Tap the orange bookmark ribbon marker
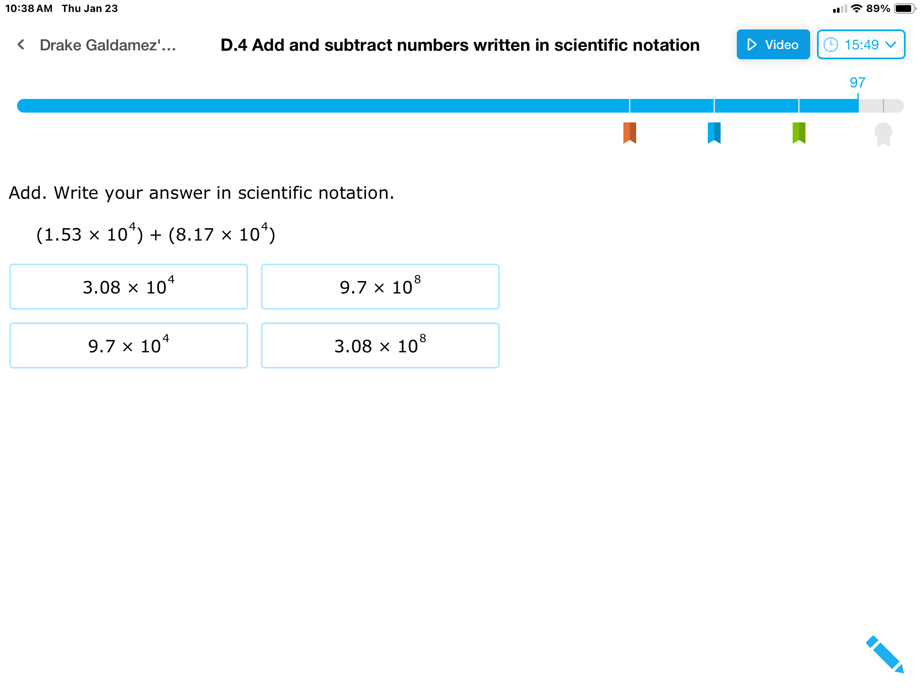 click(629, 133)
